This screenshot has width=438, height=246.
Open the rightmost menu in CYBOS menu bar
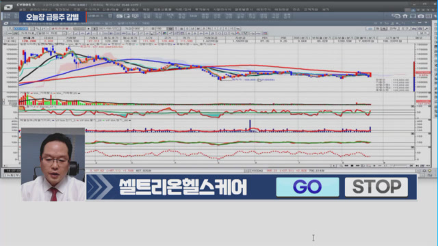point(326,10)
